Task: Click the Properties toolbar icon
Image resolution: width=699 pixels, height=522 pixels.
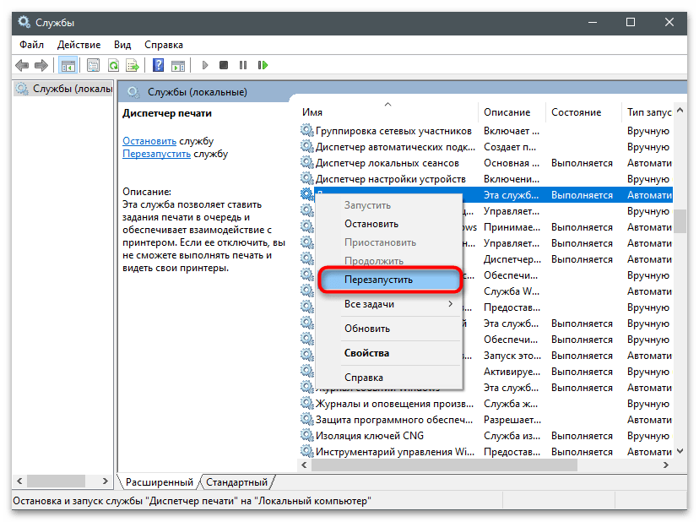Action: point(93,65)
